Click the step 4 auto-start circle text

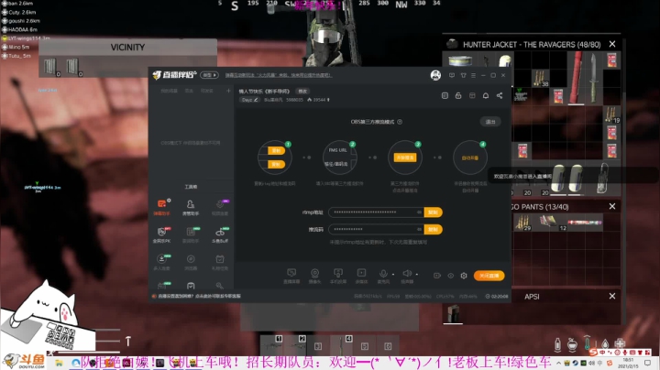(x=470, y=158)
